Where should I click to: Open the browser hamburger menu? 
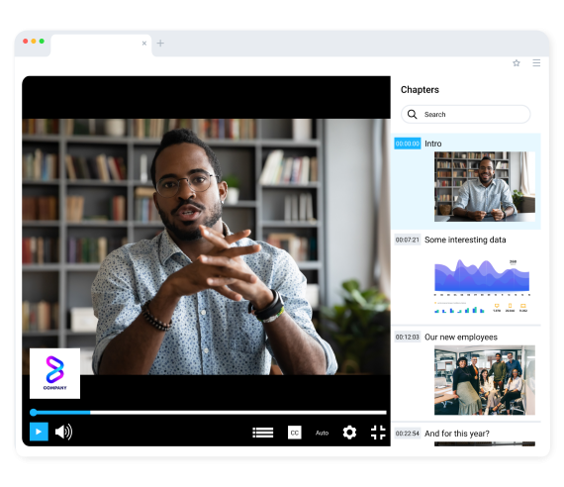click(x=536, y=63)
